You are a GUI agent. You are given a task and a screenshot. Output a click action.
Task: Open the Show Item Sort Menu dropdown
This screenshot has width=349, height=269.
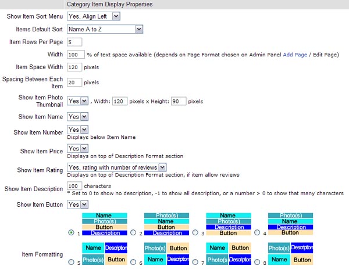(94, 16)
